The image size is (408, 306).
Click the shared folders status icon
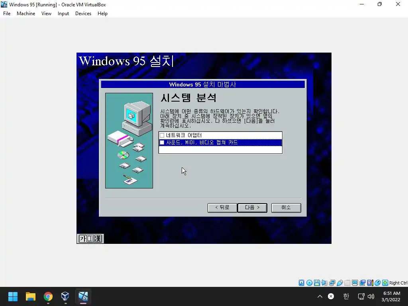coord(347,283)
